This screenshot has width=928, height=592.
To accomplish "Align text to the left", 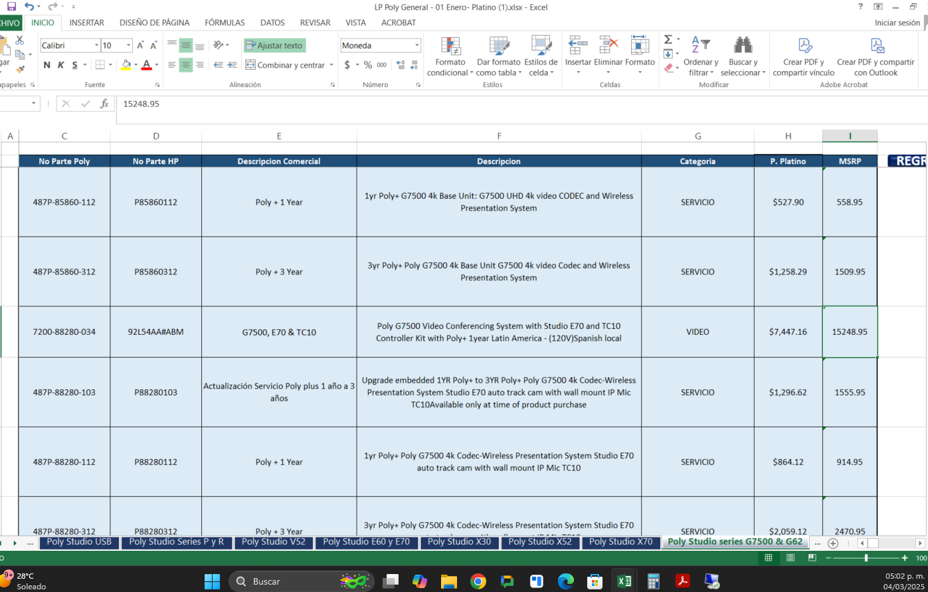I will (172, 65).
